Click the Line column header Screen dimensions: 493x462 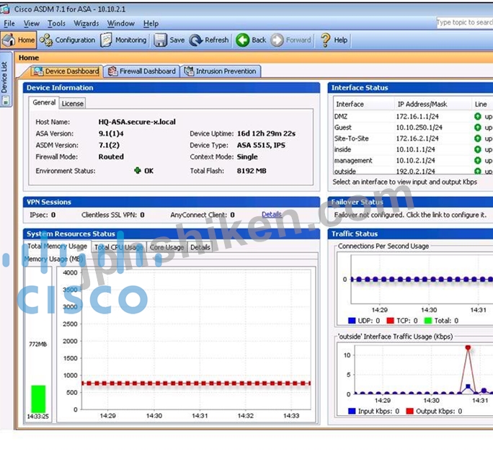482,104
